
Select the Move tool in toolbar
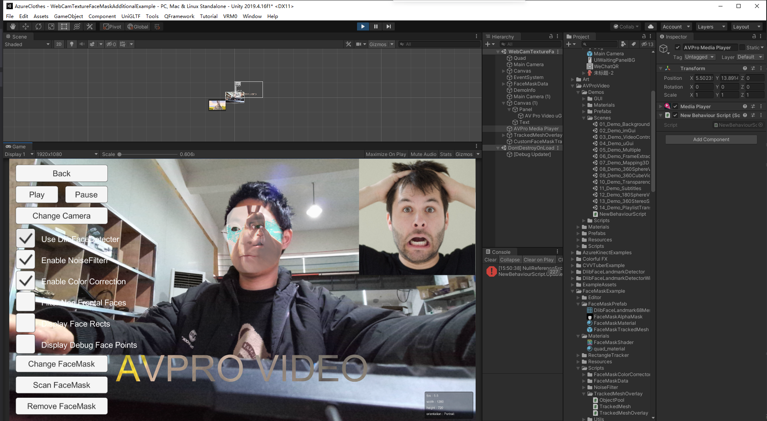pos(26,26)
